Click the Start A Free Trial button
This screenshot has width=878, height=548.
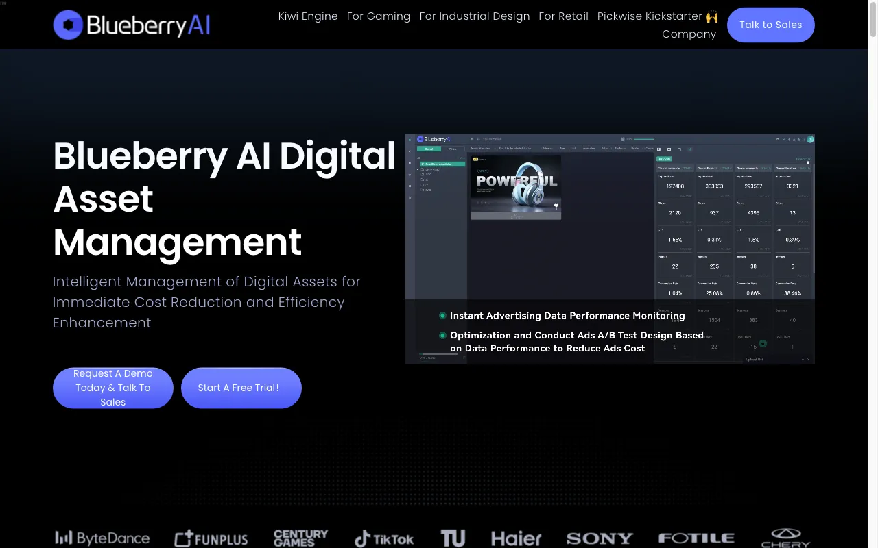tap(241, 388)
